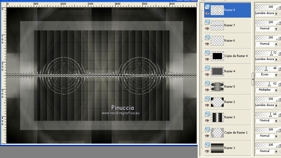Click the Raster 7 layer thumbnail
This screenshot has width=281, height=158.
click(217, 25)
